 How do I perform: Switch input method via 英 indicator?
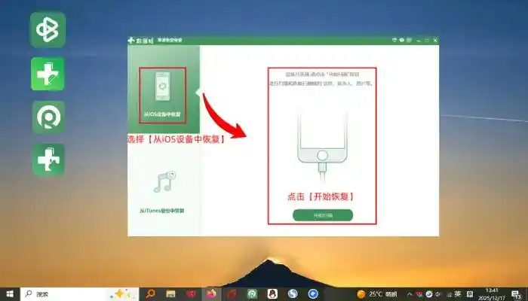tap(458, 294)
